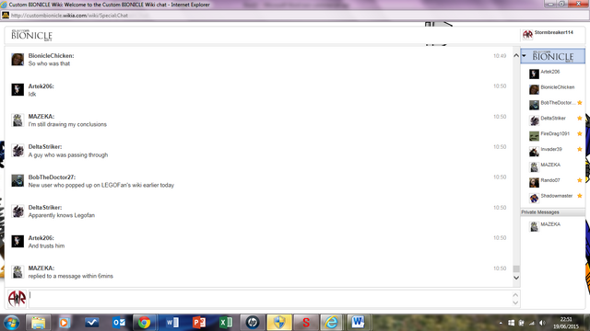590x331 pixels.
Task: Select Artek206 in the user list
Action: click(552, 74)
